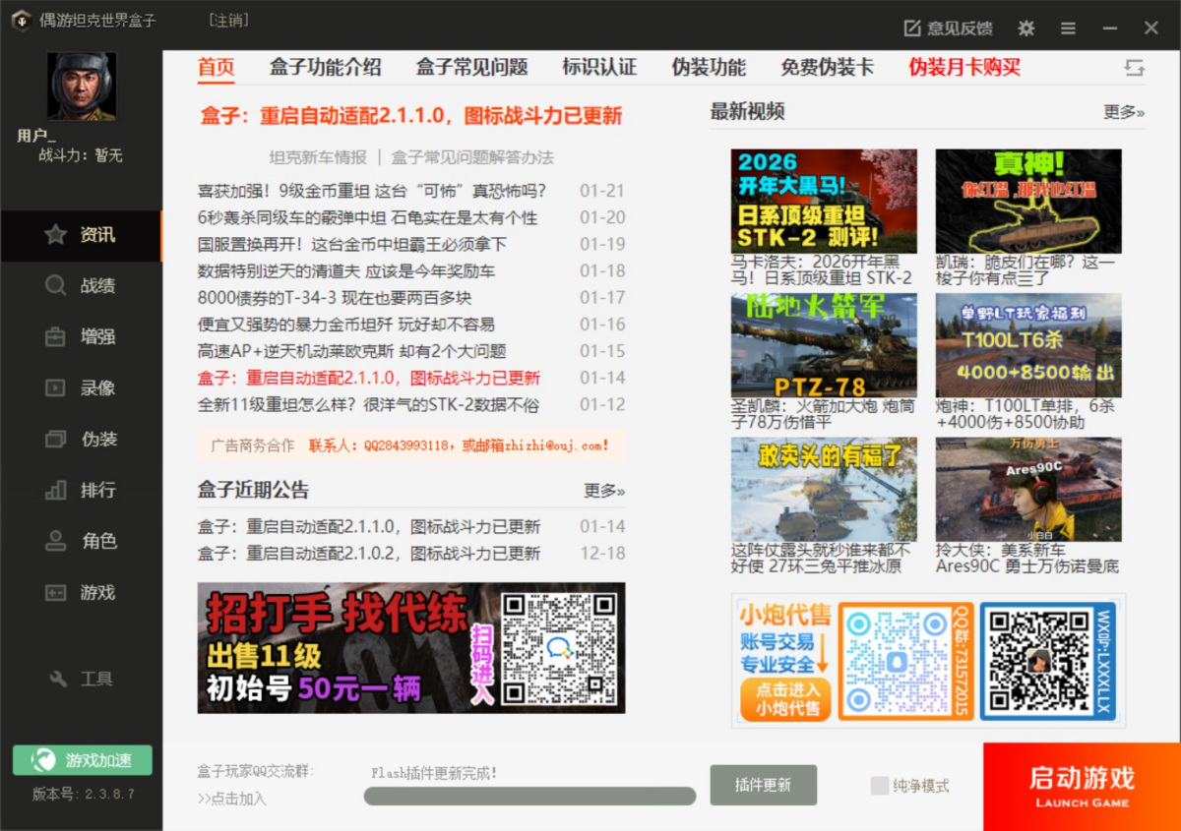1181x831 pixels.
Task: Open the 资讯 star icon in sidebar
Action: [x=56, y=235]
